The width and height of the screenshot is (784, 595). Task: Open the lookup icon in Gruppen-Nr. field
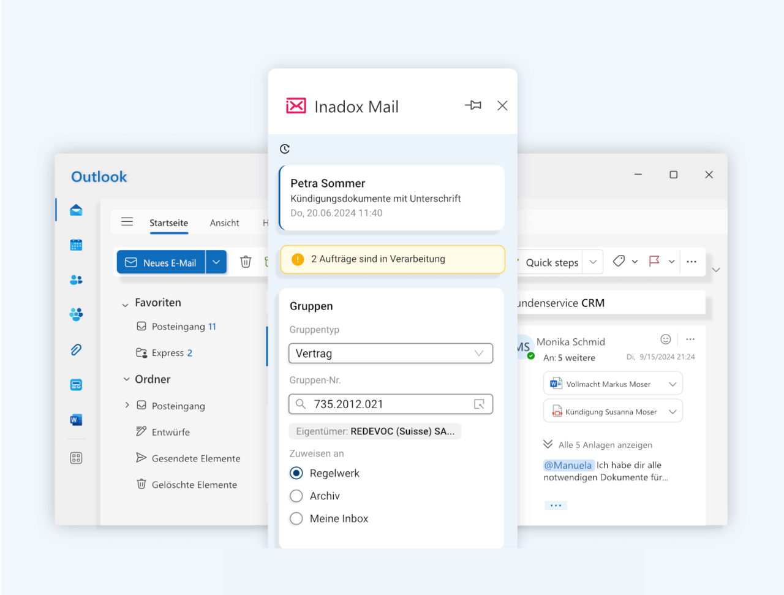[x=479, y=404]
